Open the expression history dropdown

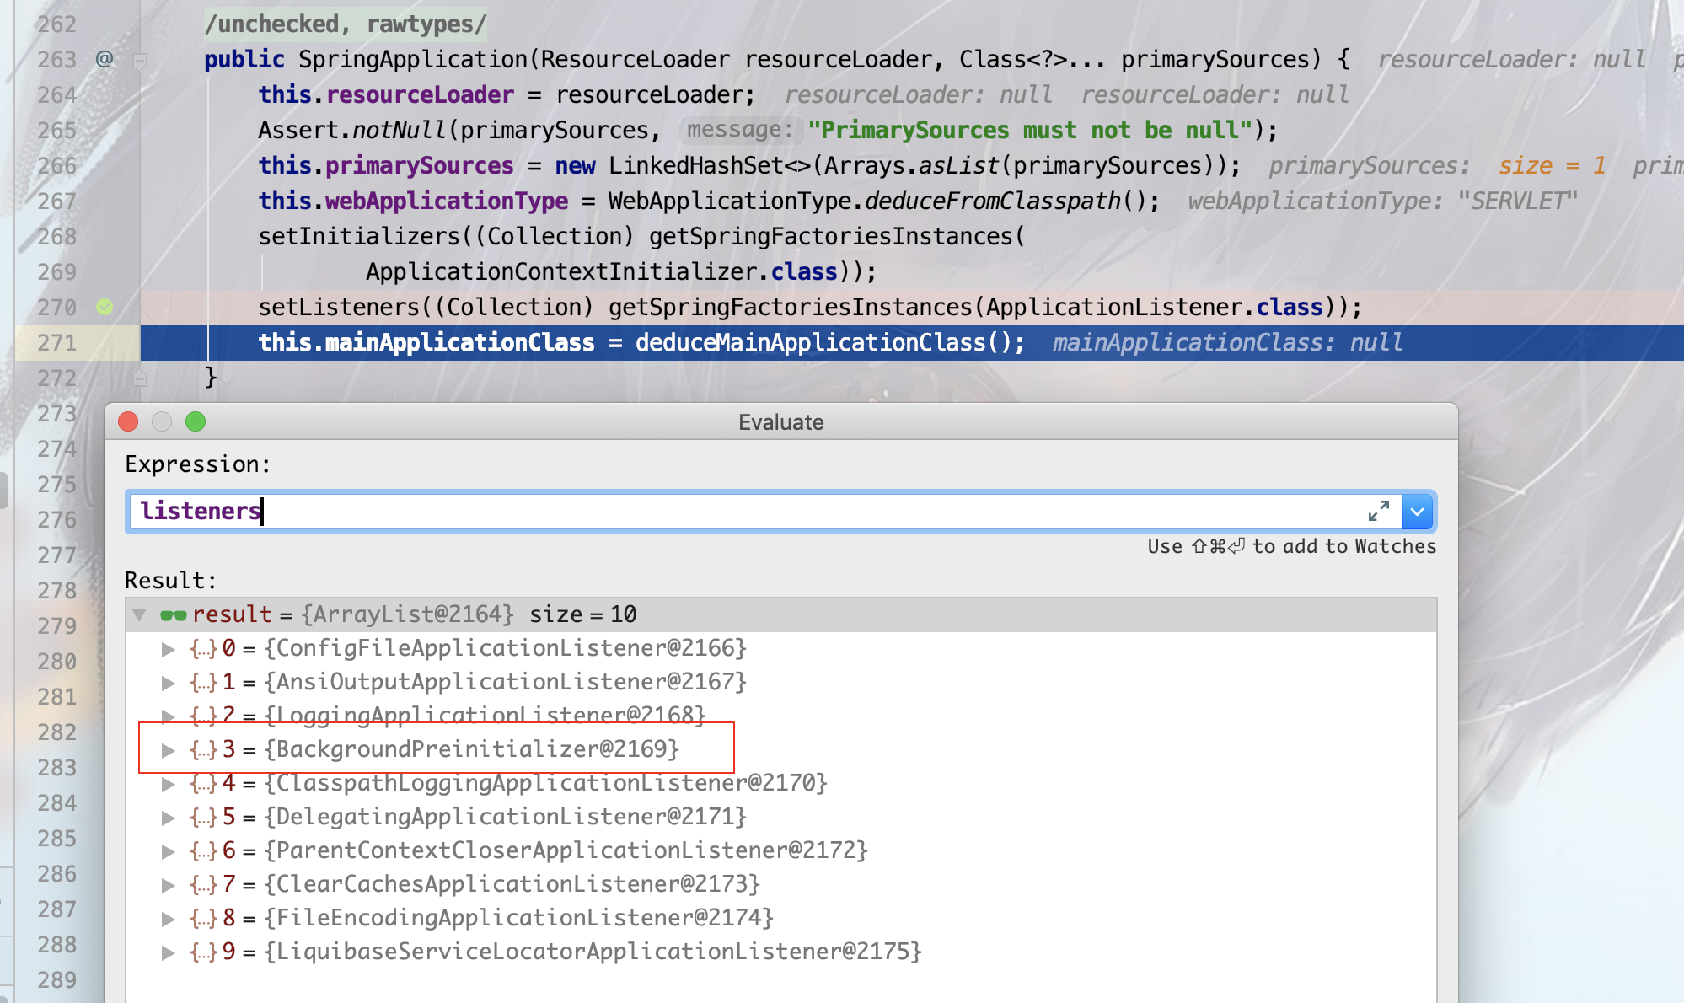click(x=1419, y=512)
